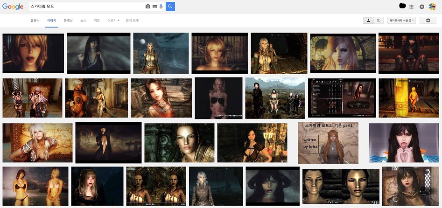Image resolution: width=442 pixels, height=208 pixels.
Task: Open 검색 도구 search tools
Action: 132,21
